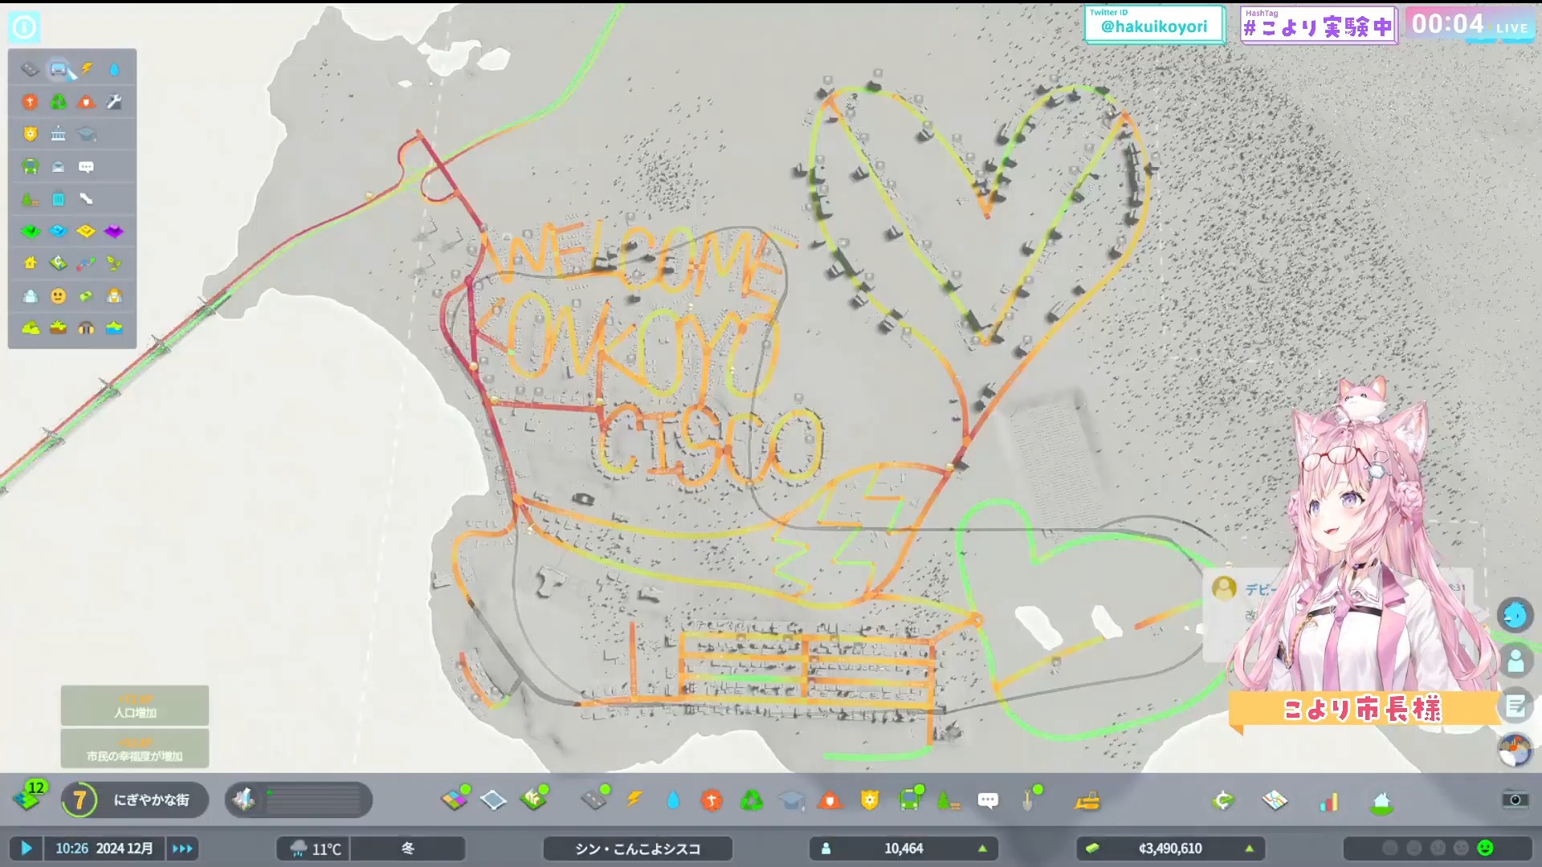Image resolution: width=1542 pixels, height=867 pixels.
Task: Open the unlocked tiles icon with badge 12
Action: pyautogui.click(x=29, y=797)
